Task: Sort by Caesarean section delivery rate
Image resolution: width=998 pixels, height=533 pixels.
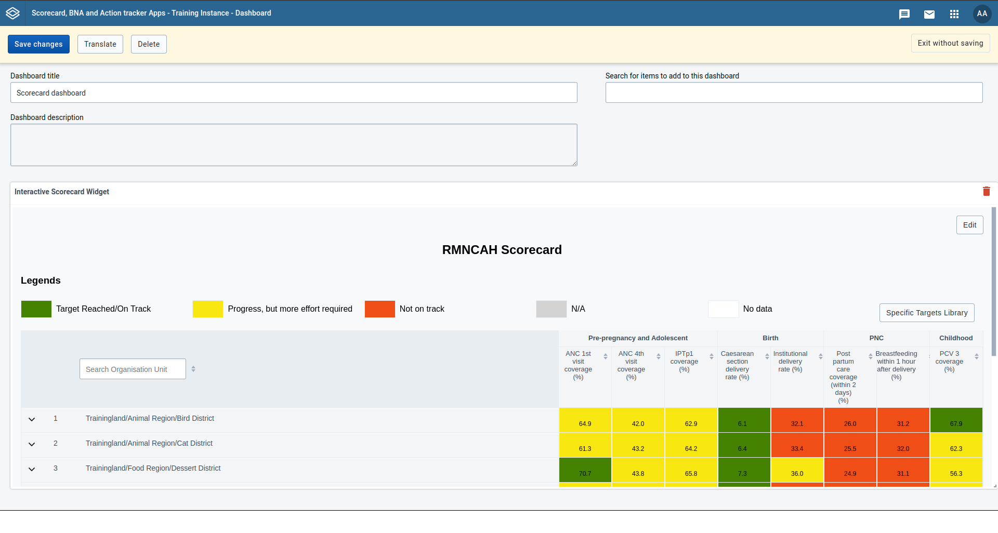Action: 767,356
